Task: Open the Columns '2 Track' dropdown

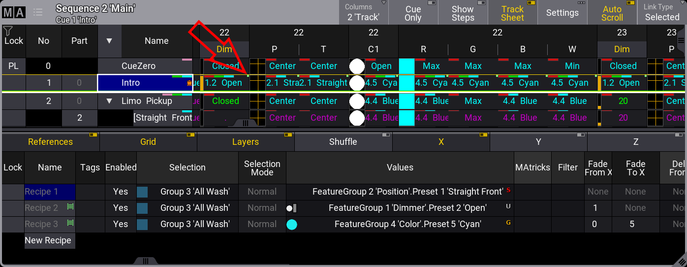Action: (x=363, y=13)
